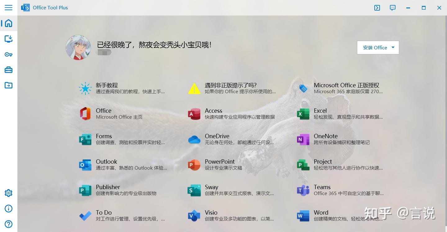Open the Help question mark icon

(x=8, y=224)
